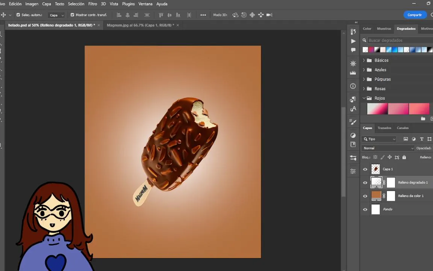433x271 pixels.
Task: Open the Adjustments panel circle icon
Action: tap(353, 135)
